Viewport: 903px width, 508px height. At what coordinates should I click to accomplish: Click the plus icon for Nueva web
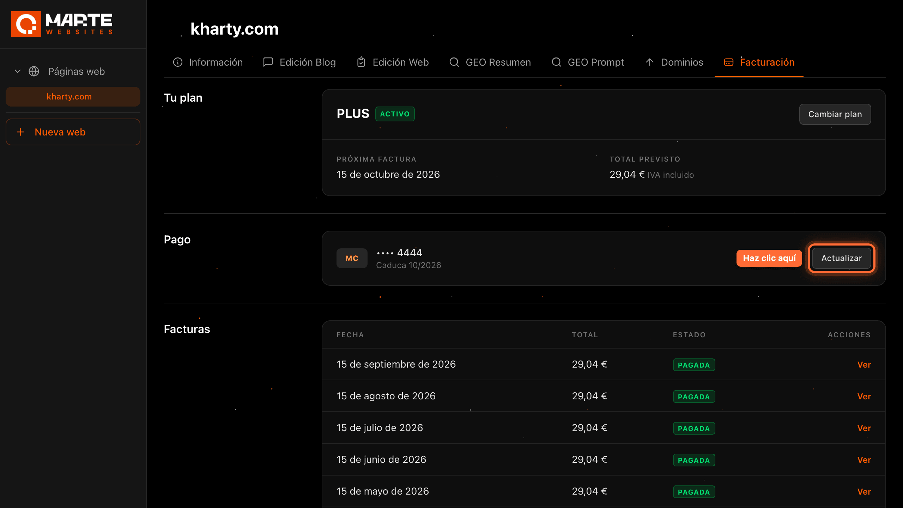pyautogui.click(x=20, y=132)
